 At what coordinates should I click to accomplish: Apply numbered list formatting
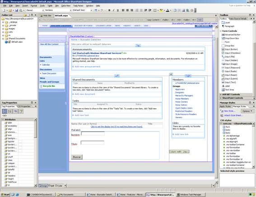[x=137, y=10]
